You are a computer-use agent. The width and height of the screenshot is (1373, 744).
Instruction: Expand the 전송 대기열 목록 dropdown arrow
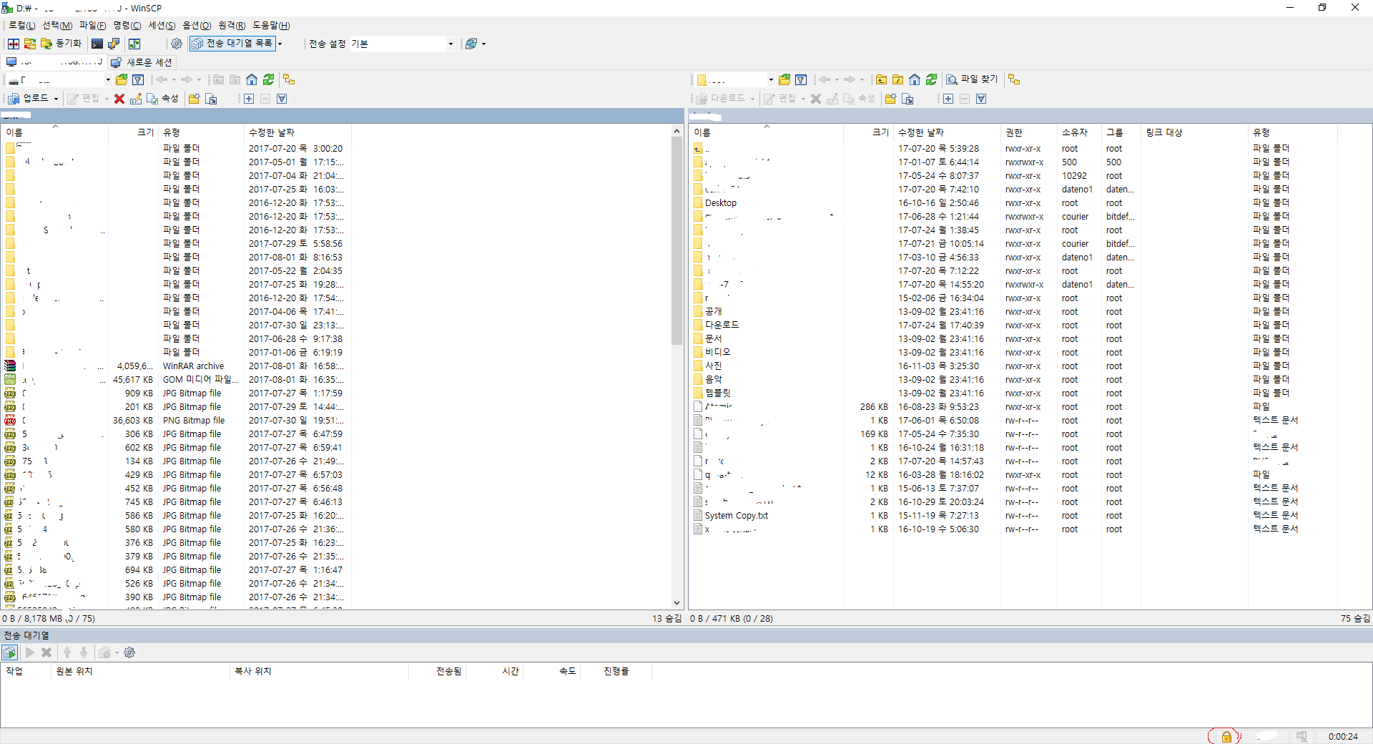tap(280, 44)
